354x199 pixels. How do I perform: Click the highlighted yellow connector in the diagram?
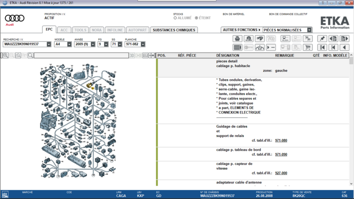click(x=90, y=85)
